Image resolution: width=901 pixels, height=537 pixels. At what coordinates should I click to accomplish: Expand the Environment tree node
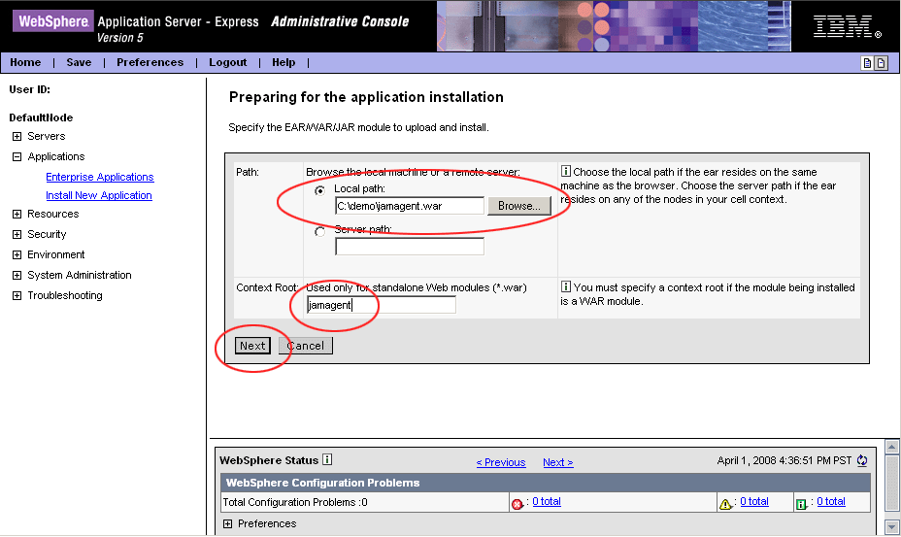pyautogui.click(x=17, y=254)
